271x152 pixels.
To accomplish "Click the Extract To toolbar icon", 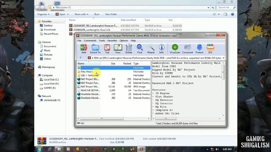I will 95,49.
